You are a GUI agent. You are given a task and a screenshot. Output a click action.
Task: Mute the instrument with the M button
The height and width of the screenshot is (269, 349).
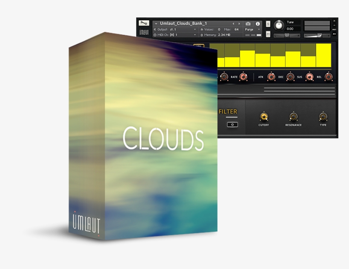click(x=269, y=34)
